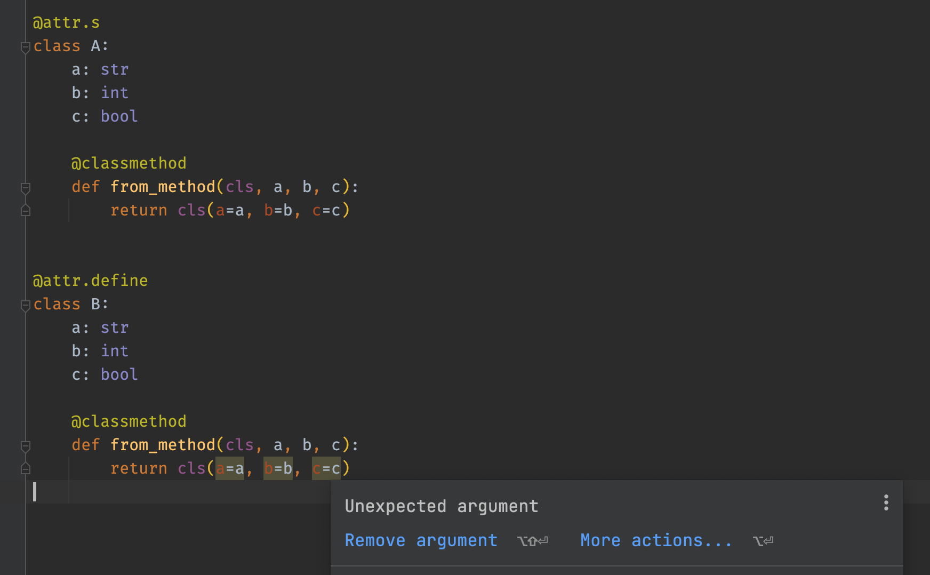Click the fold-end marker under class A's return

[25, 211]
